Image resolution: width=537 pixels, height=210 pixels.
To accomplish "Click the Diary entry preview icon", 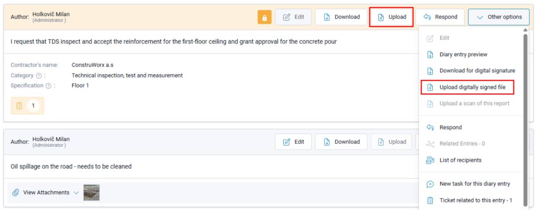I will [430, 55].
